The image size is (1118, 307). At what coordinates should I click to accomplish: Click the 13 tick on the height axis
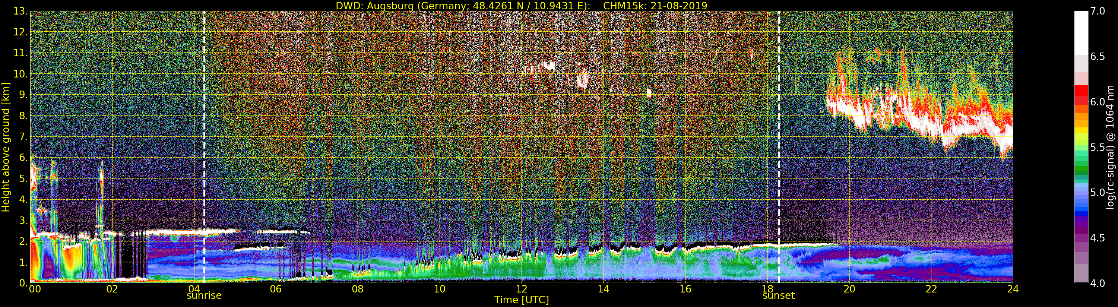point(20,11)
